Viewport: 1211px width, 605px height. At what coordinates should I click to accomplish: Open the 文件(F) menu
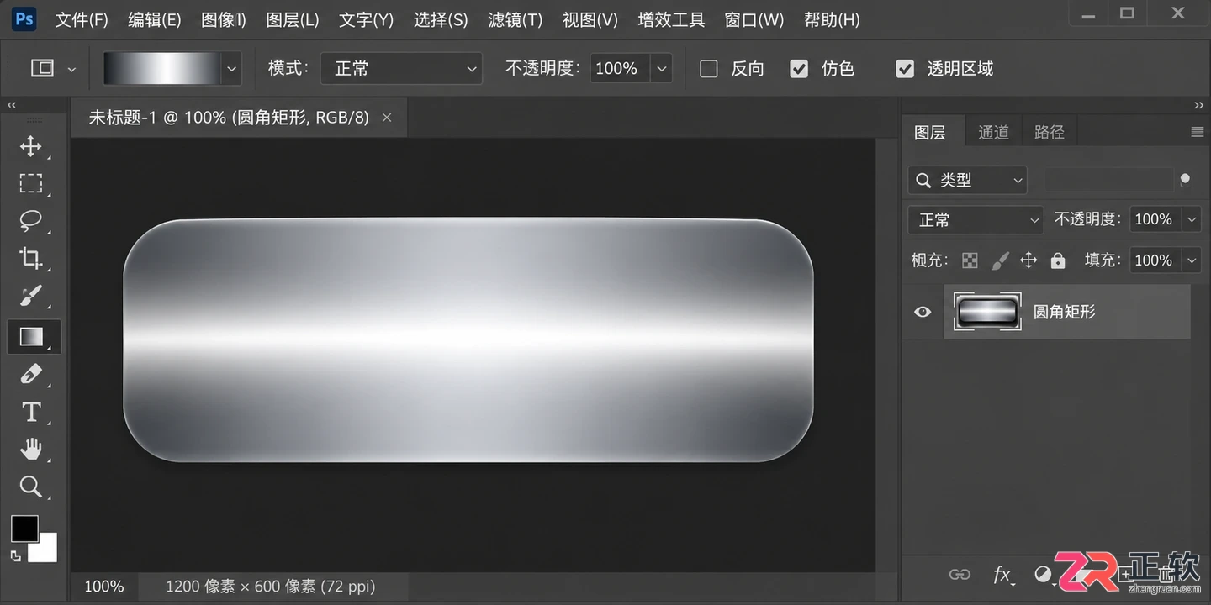[82, 19]
